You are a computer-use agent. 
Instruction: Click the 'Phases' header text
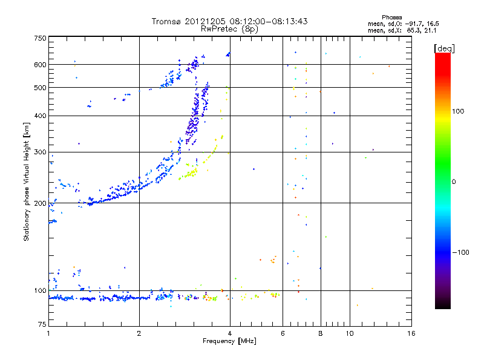391,18
